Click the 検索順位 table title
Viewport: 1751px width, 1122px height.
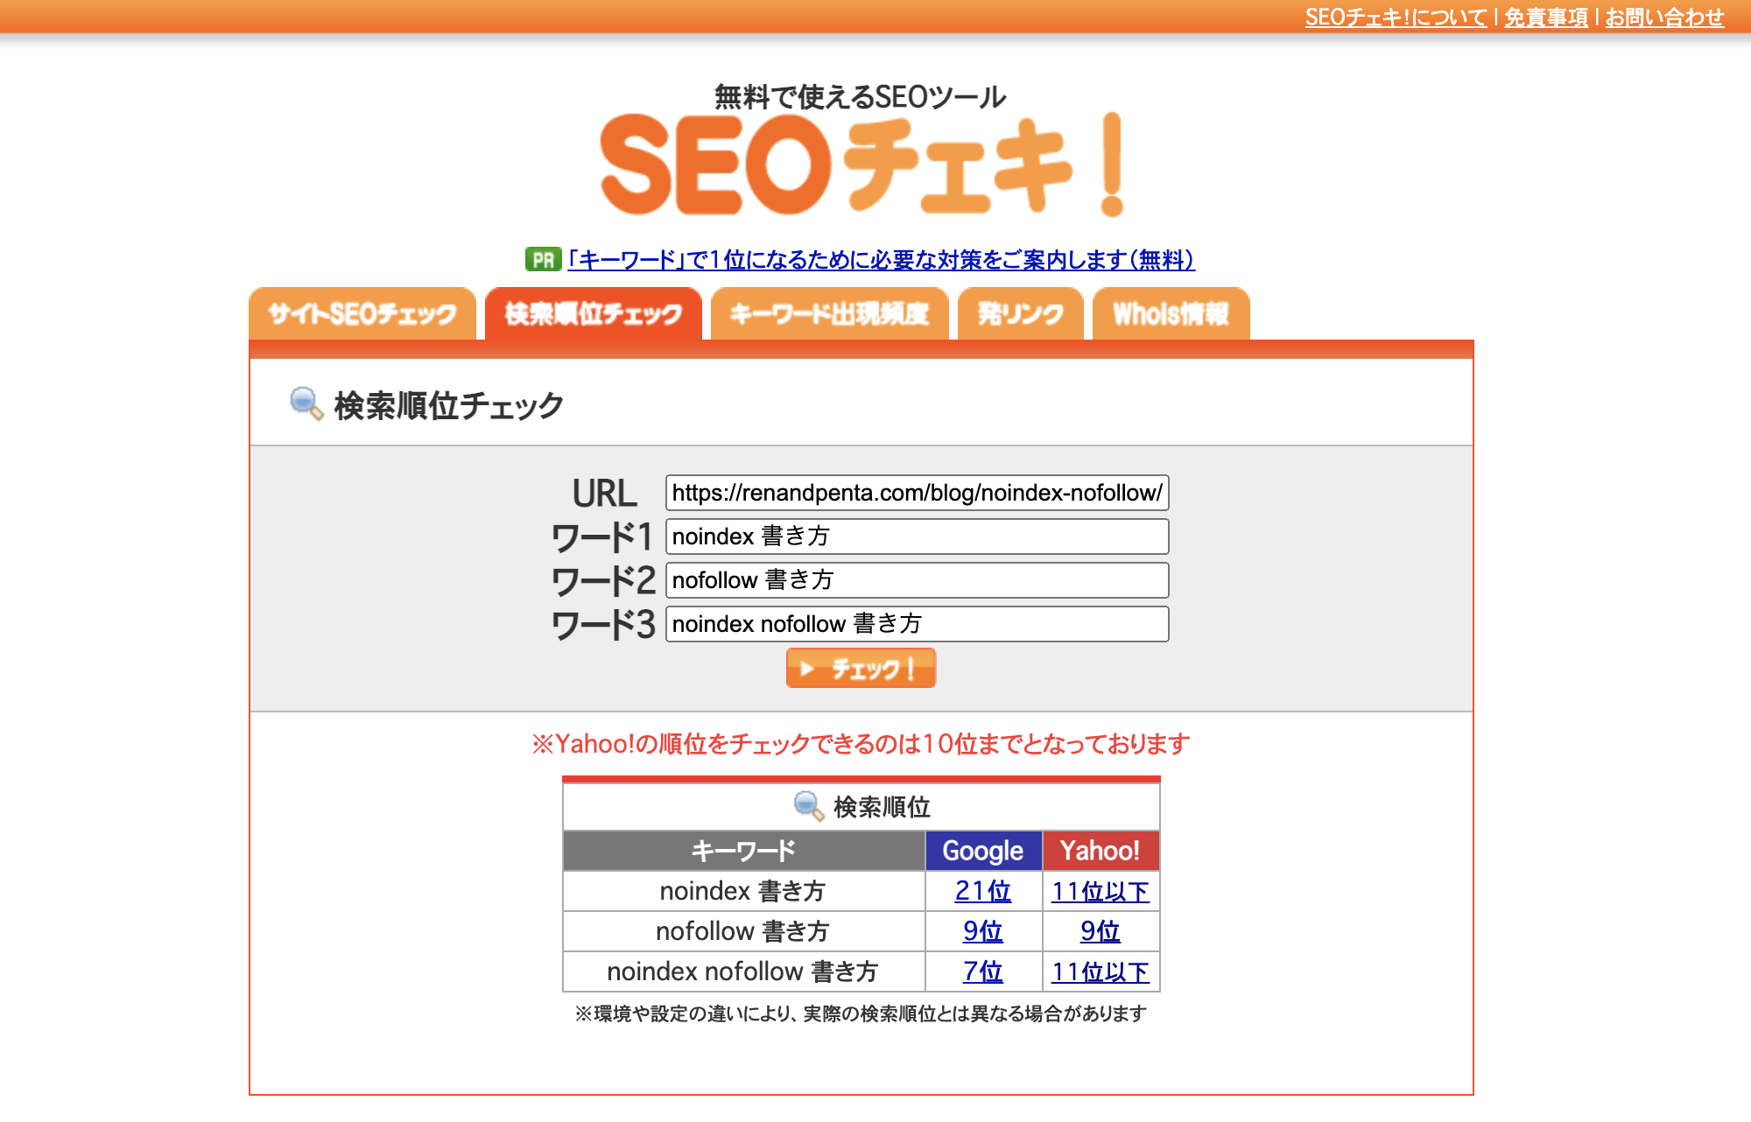(x=882, y=807)
